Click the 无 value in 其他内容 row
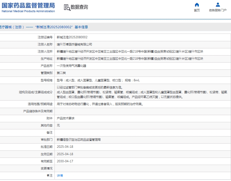Screen dimensions: 231x181 [58, 125]
